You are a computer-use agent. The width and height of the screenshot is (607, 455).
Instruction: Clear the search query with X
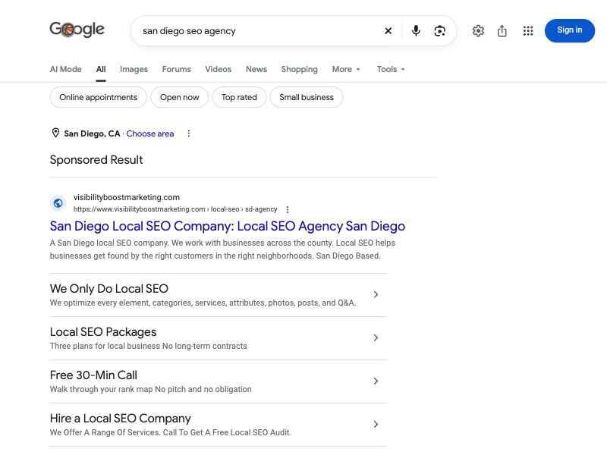click(x=388, y=30)
